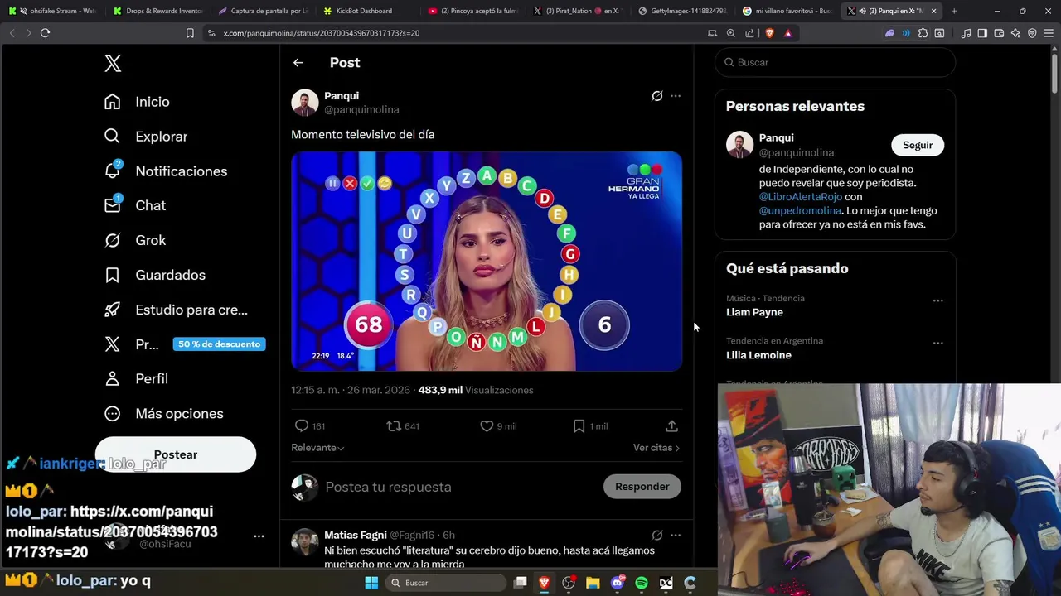
Task: Click the reply icon with 161 replies
Action: (x=302, y=425)
